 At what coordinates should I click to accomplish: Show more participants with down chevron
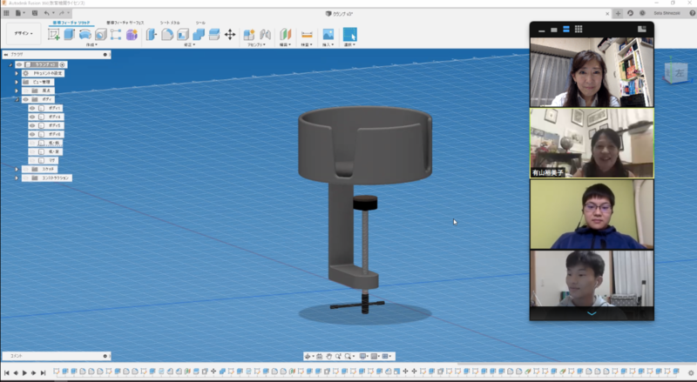pos(592,313)
